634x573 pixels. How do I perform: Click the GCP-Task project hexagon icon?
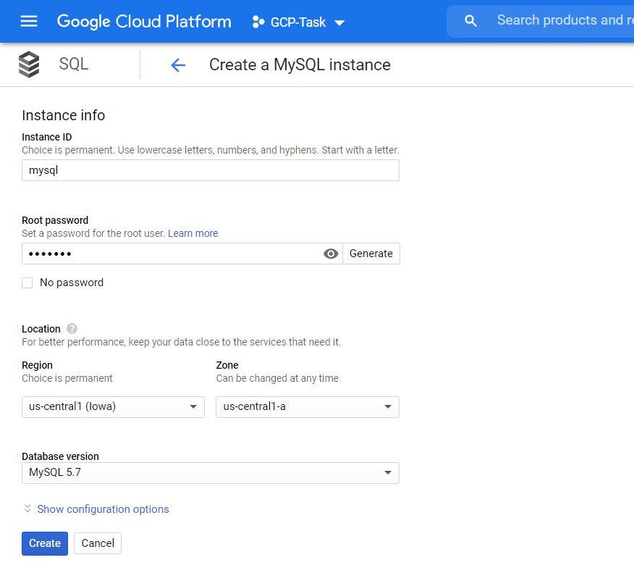258,22
